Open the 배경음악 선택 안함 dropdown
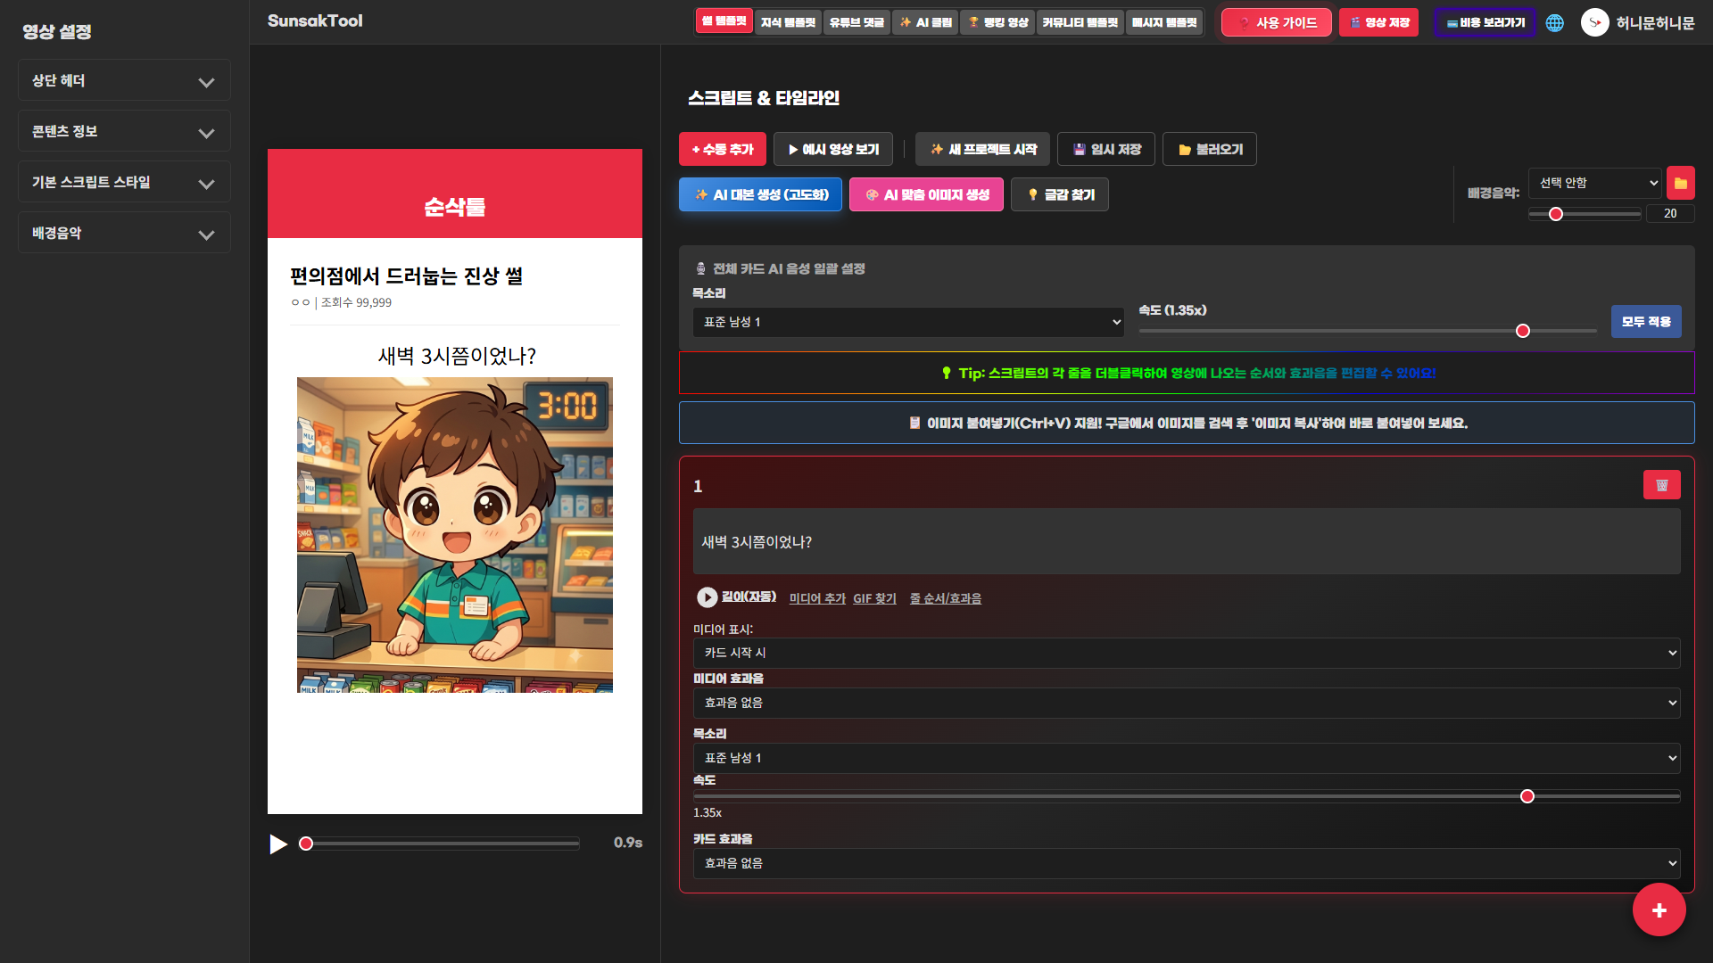Screen dimensions: 1713x963 (1594, 183)
